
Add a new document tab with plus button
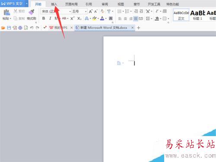coord(139,28)
